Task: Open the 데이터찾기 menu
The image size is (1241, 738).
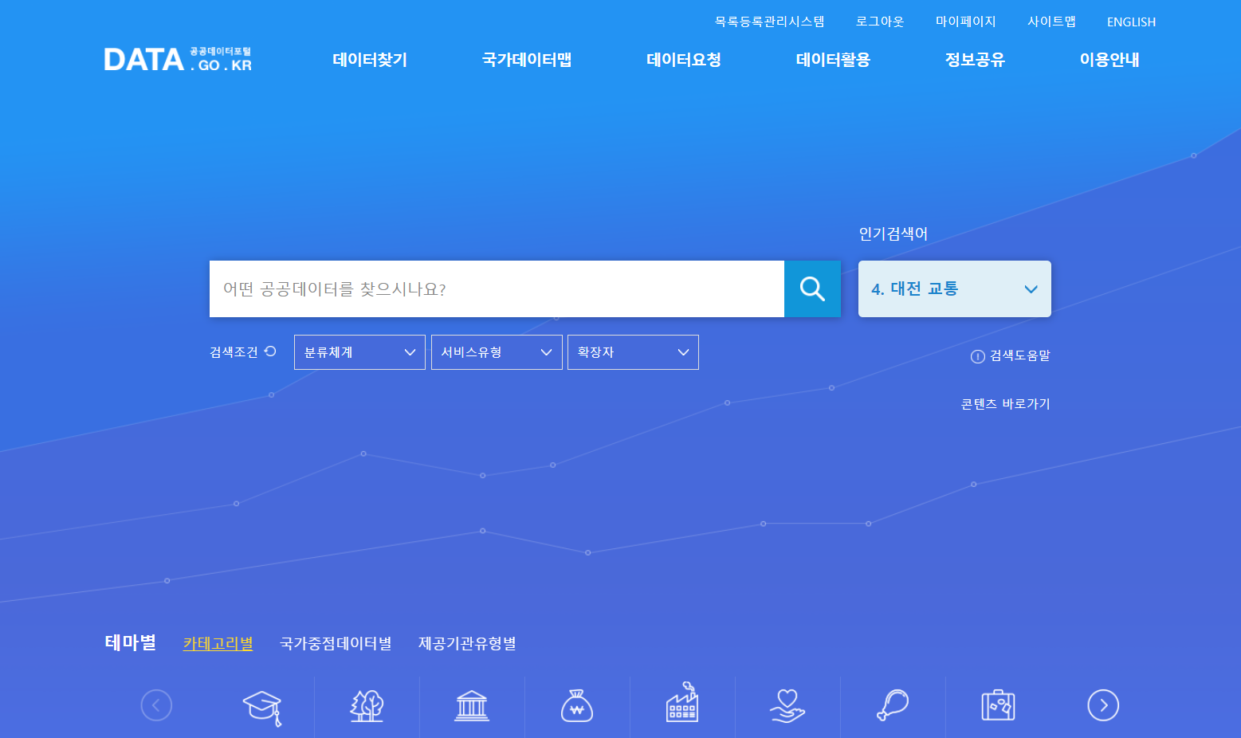Action: (x=370, y=60)
